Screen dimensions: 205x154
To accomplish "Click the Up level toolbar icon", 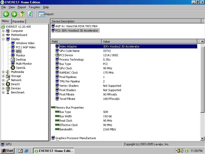I will coord(22,14).
